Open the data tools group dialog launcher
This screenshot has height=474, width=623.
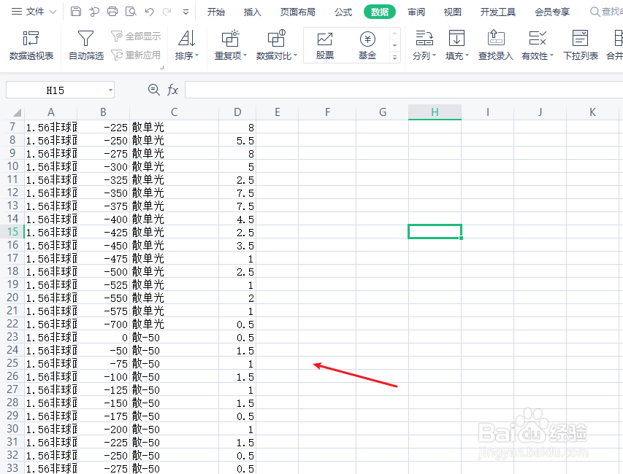[161, 68]
